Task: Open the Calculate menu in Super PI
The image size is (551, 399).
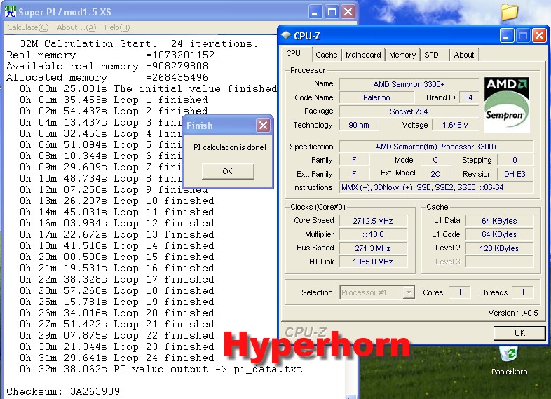Action: (x=28, y=27)
